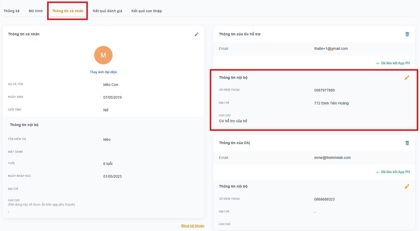
Task: Click linked App PH status for Chị
Action: coord(393,172)
